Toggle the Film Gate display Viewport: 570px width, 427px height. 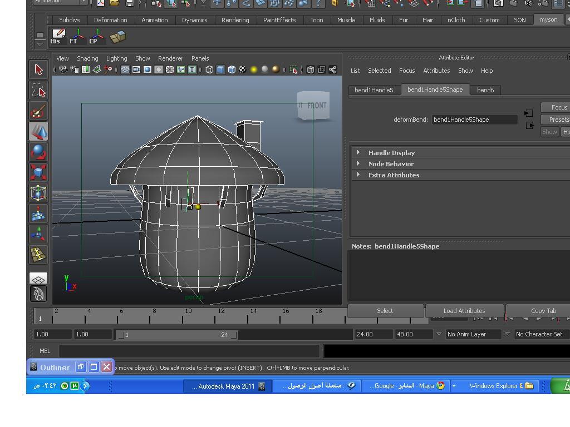pyautogui.click(x=136, y=69)
